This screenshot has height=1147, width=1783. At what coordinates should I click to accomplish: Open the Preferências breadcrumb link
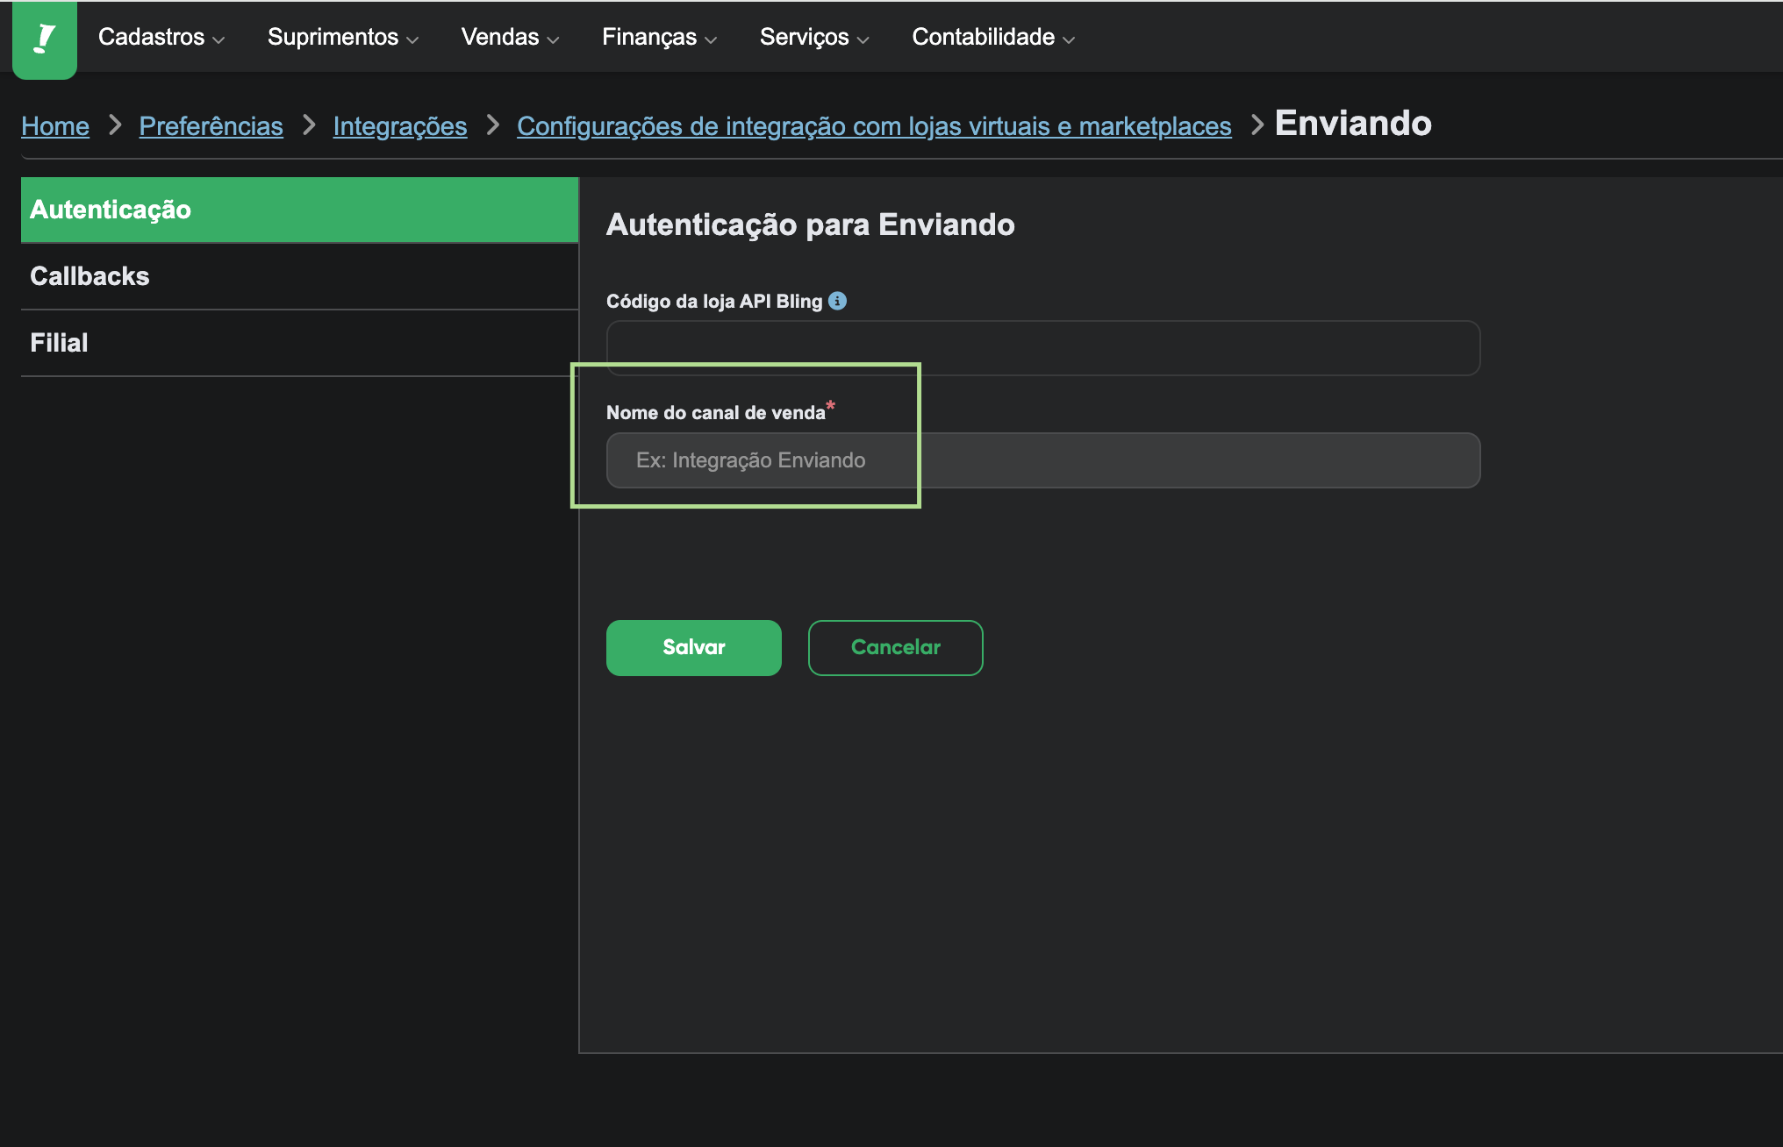pos(211,126)
